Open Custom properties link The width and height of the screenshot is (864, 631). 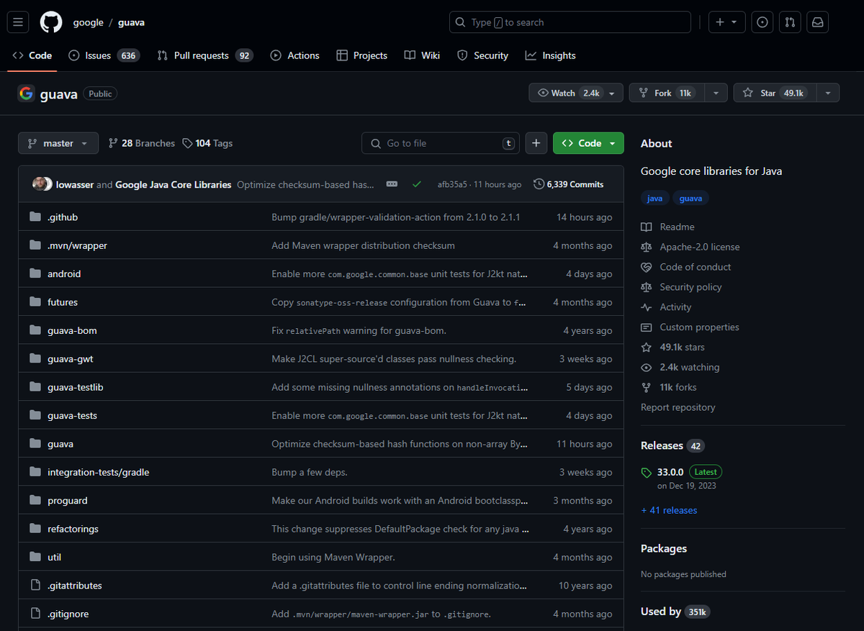(690, 327)
